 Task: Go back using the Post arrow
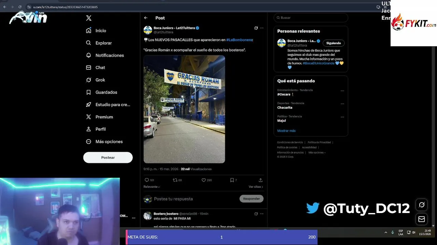146,18
